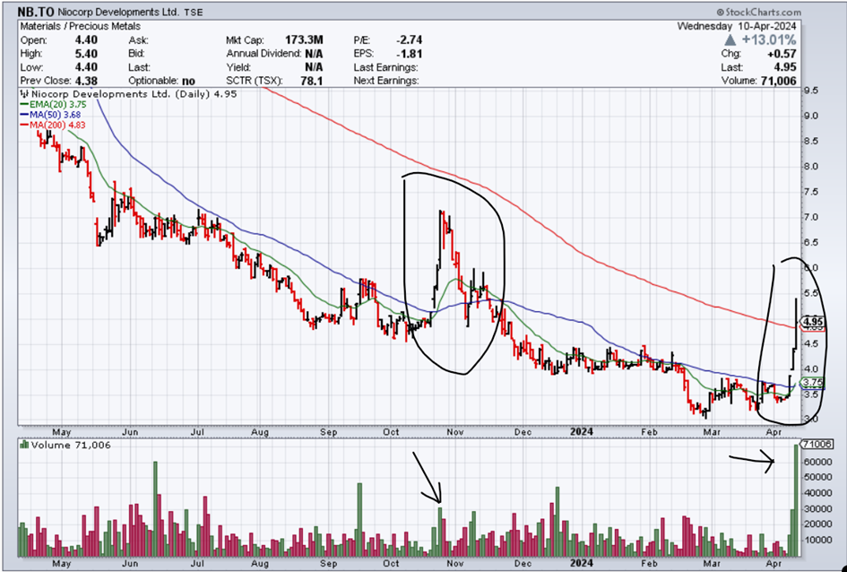This screenshot has height=572, width=847.
Task: Click the 8.0 price axis label
Action: tap(810, 167)
